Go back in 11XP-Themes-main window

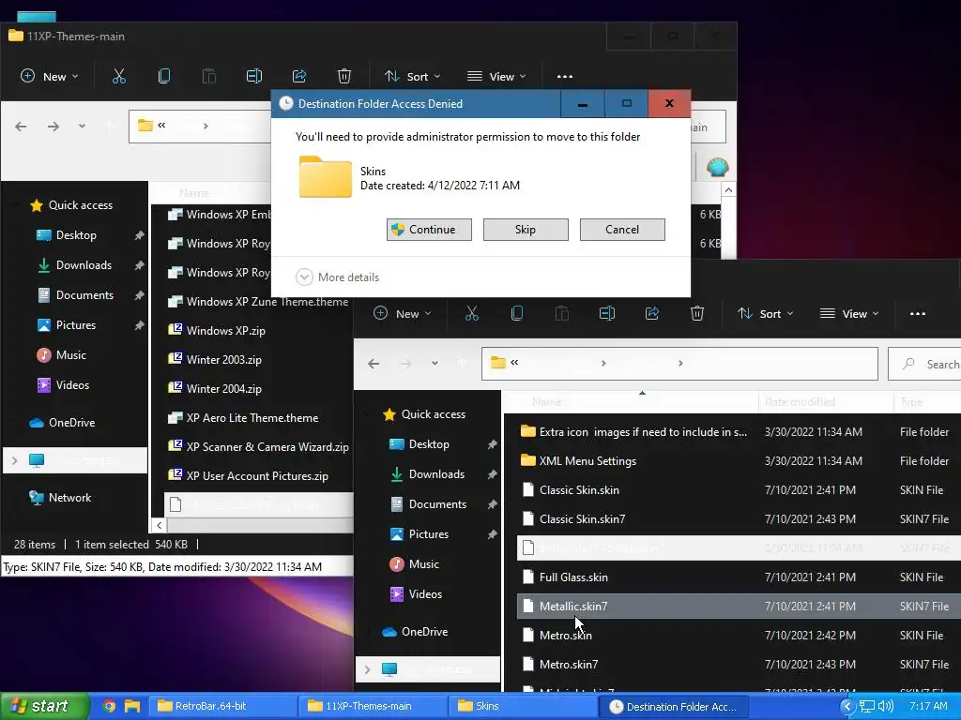point(21,127)
